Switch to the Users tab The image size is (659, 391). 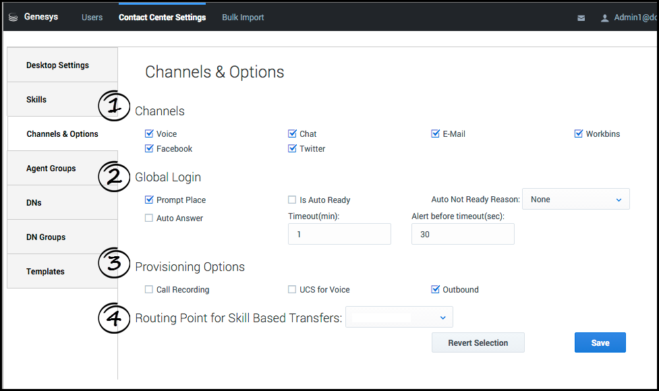[x=92, y=18]
